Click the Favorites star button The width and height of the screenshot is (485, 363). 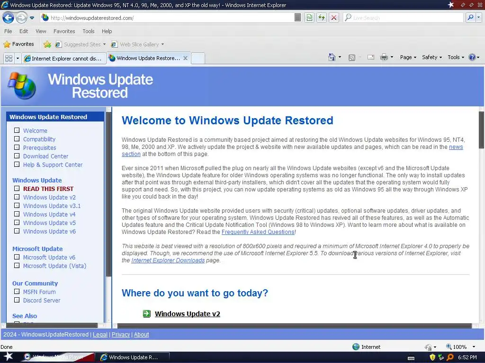(18, 44)
